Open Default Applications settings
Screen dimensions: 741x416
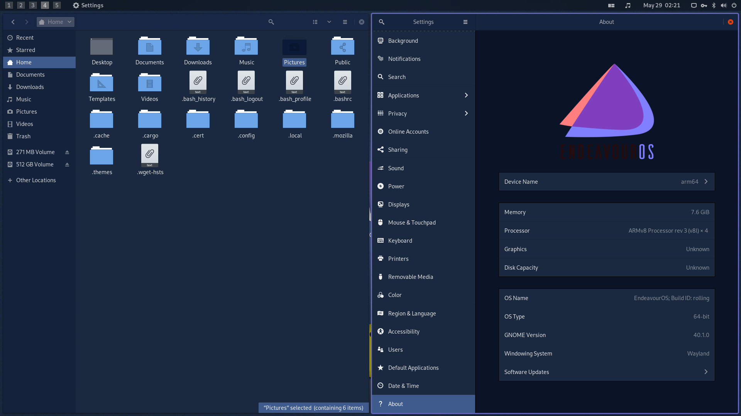(x=423, y=368)
